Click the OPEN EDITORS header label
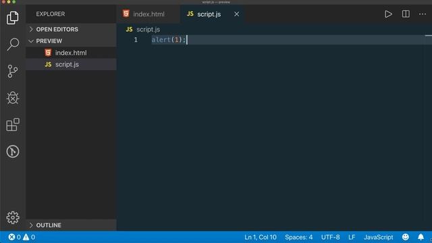432x243 pixels. pos(57,29)
